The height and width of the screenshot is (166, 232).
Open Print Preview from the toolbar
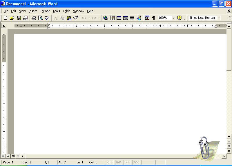pos(40,18)
